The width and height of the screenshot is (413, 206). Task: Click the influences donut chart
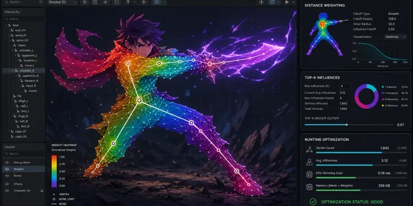click(366, 97)
